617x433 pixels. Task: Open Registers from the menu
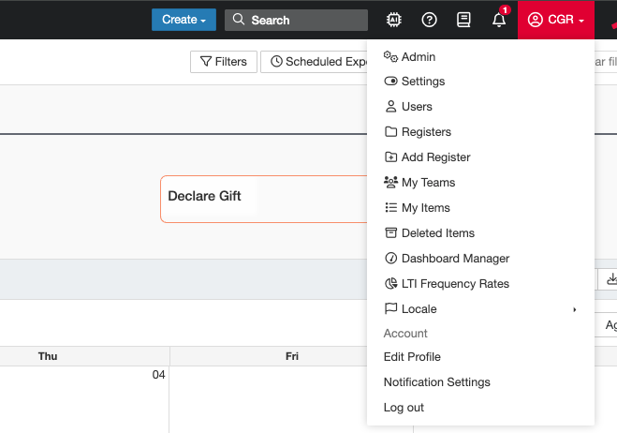point(480,131)
